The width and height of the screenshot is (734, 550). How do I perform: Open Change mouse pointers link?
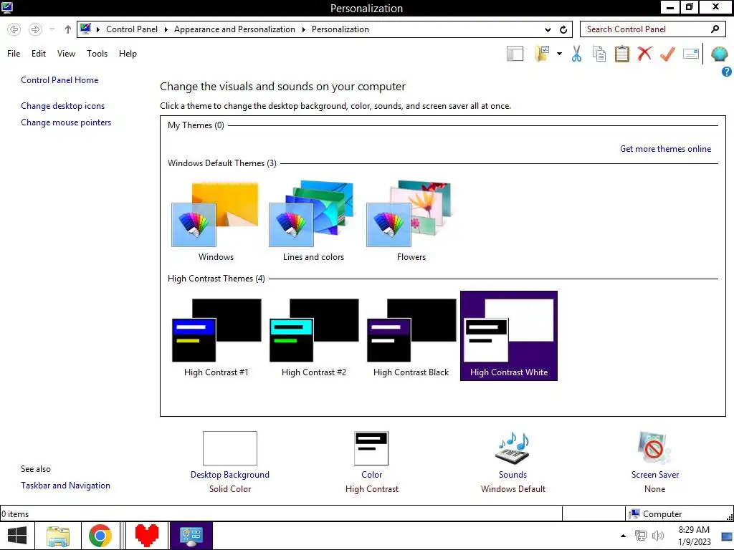(x=66, y=122)
